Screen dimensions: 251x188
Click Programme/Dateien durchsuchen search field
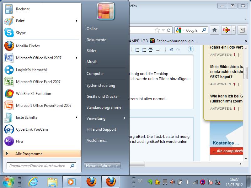41,166
